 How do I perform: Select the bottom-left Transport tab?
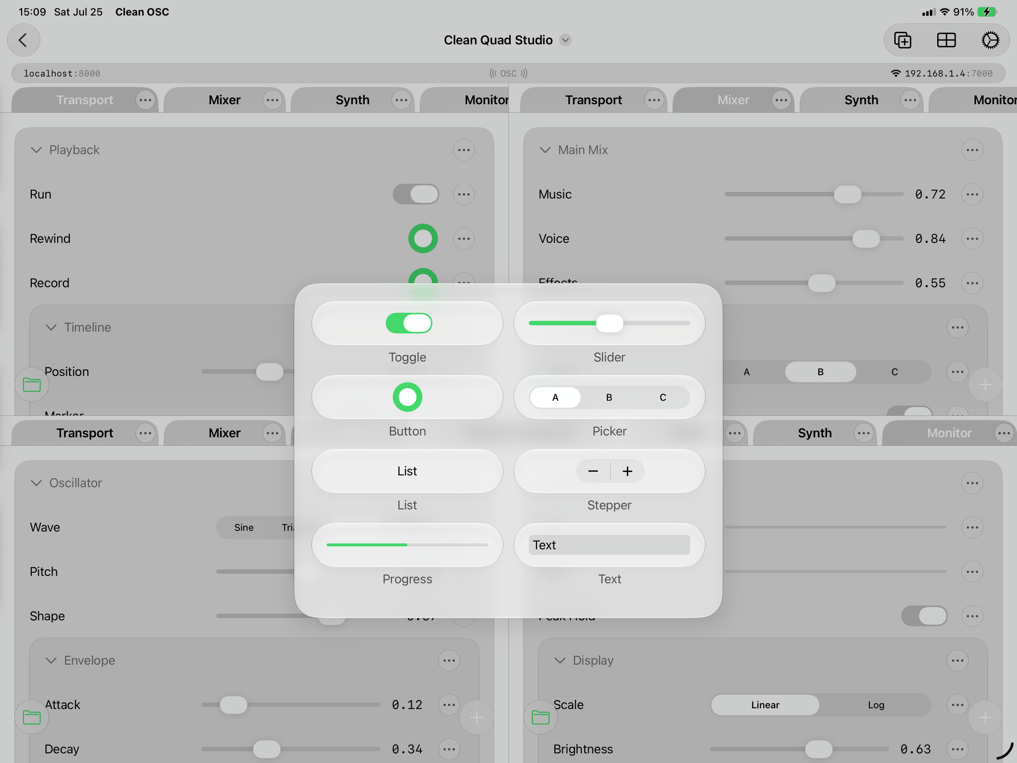tap(85, 433)
